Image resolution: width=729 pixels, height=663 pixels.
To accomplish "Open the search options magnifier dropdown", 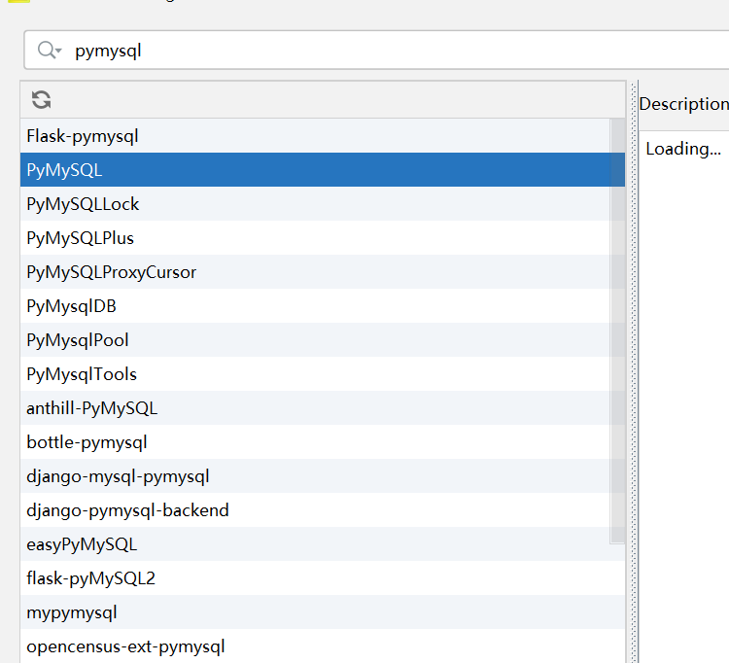I will (50, 51).
